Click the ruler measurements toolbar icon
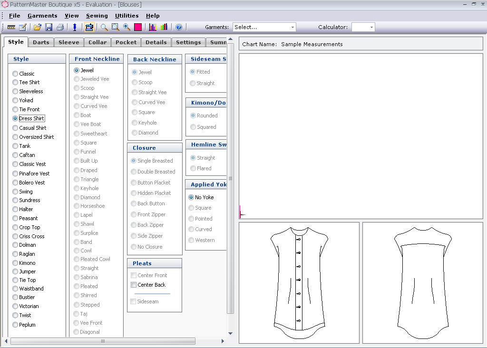 click(x=11, y=27)
